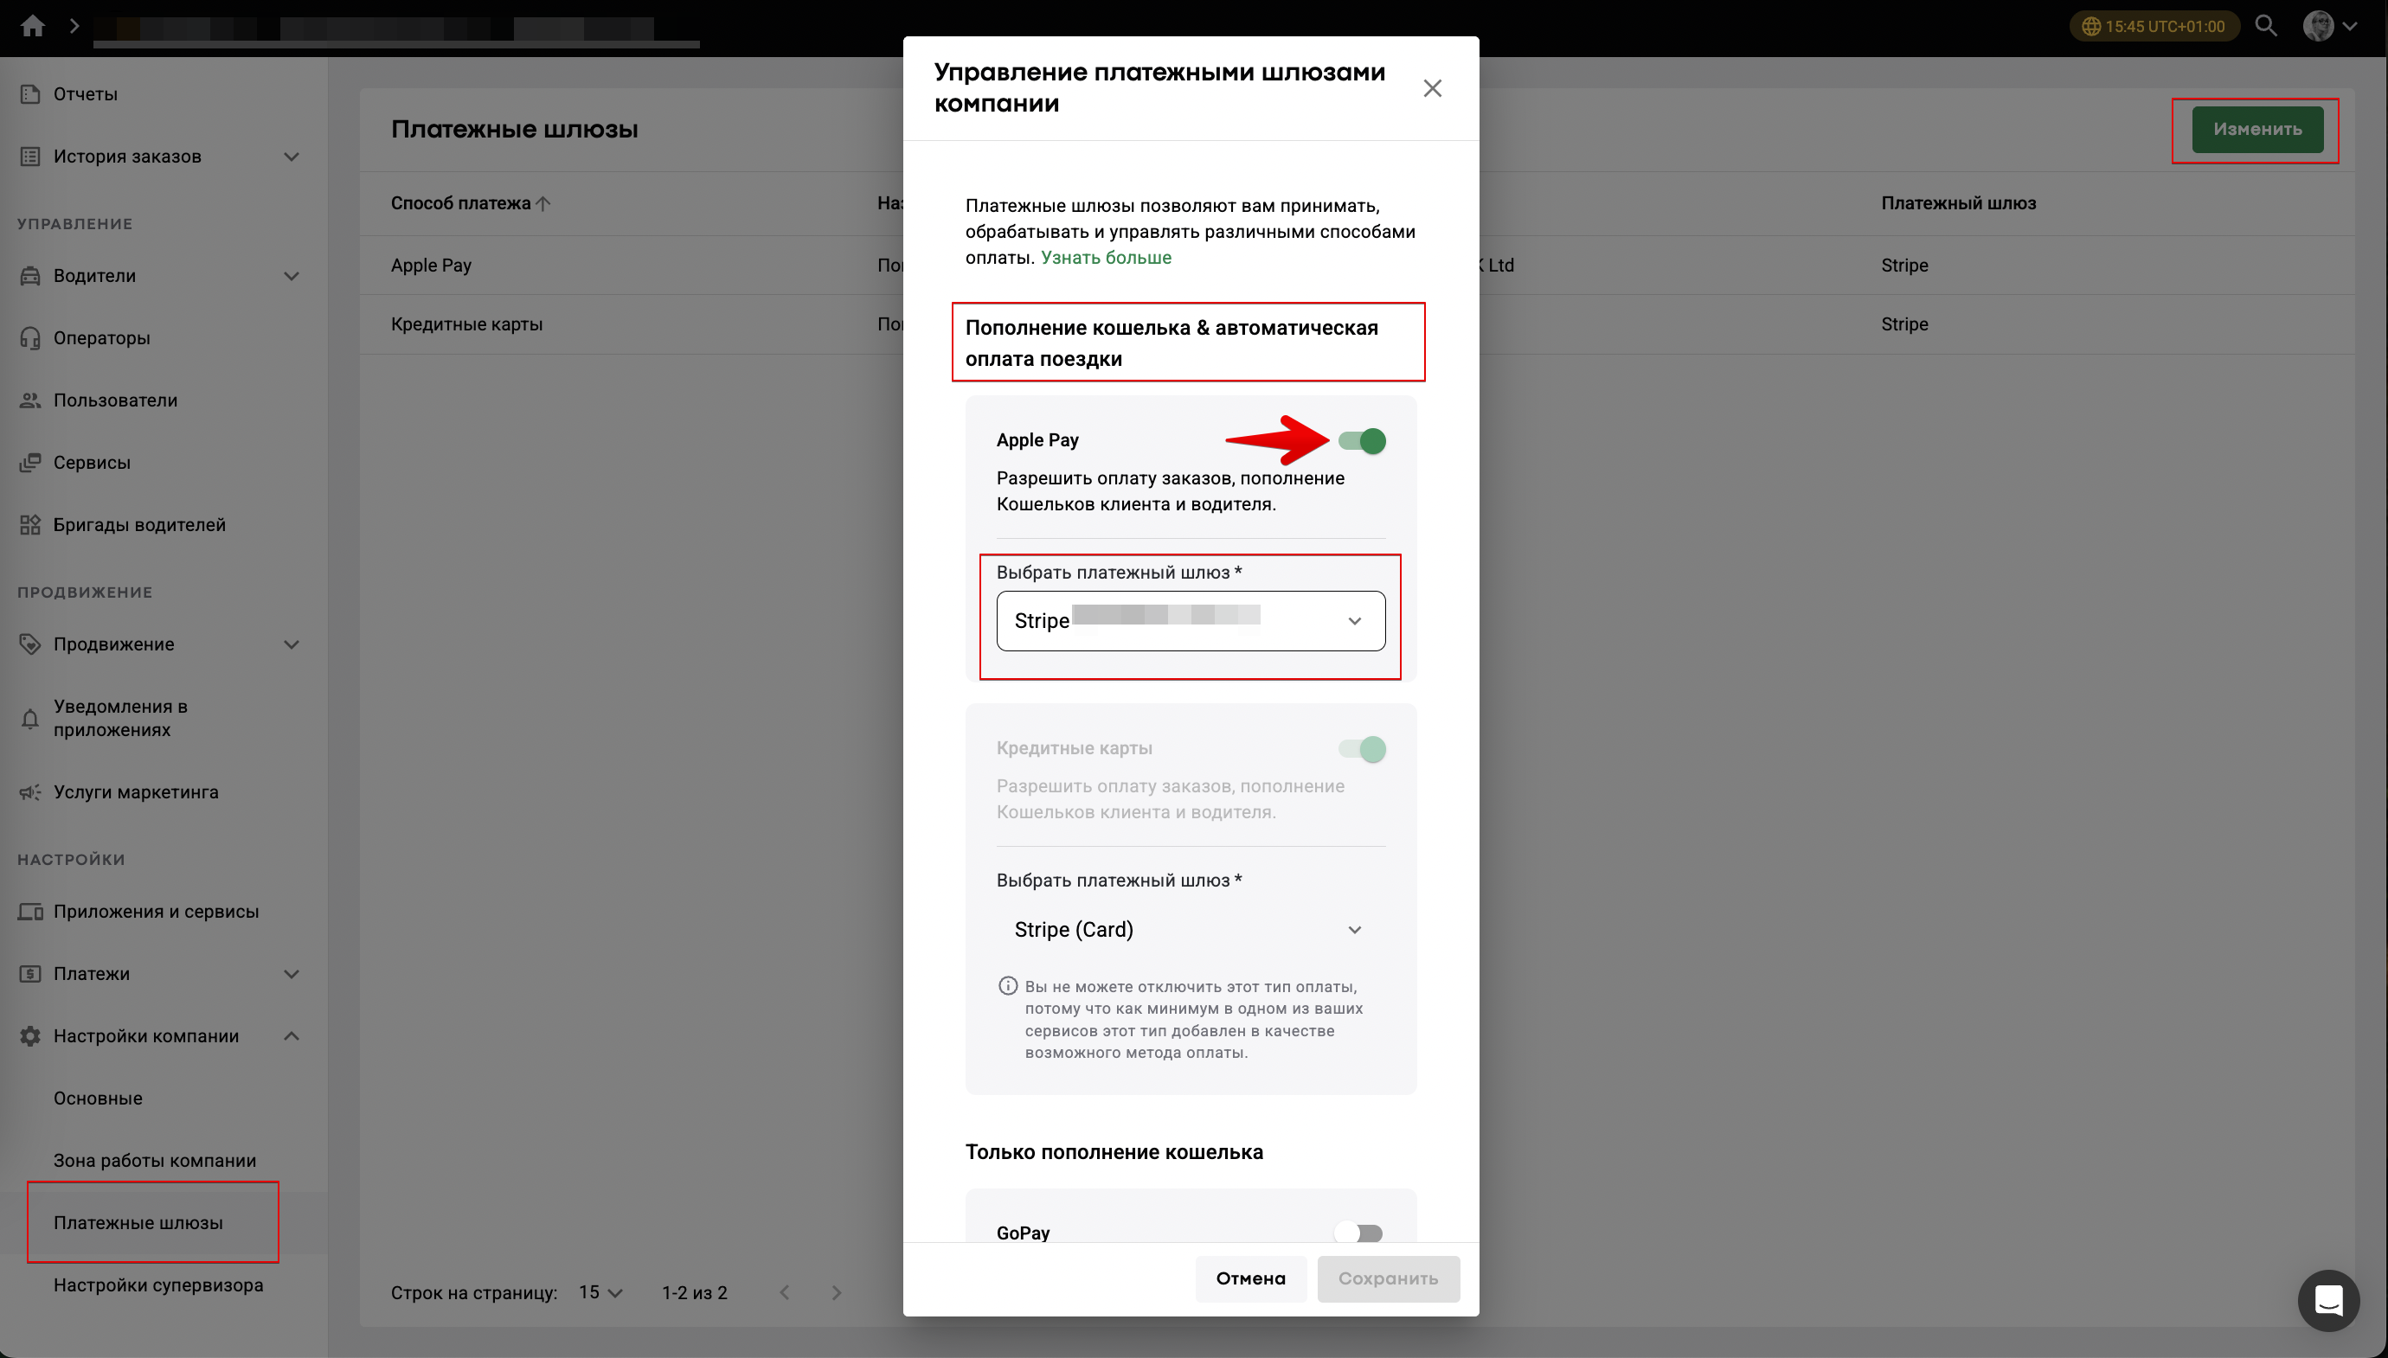The width and height of the screenshot is (2388, 1358).
Task: Open the search magnifier icon
Action: pos(2266,26)
